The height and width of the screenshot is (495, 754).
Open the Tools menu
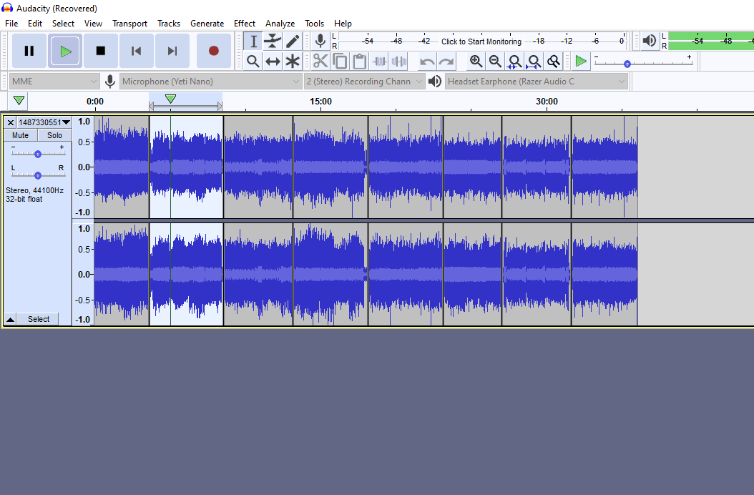pyautogui.click(x=315, y=23)
